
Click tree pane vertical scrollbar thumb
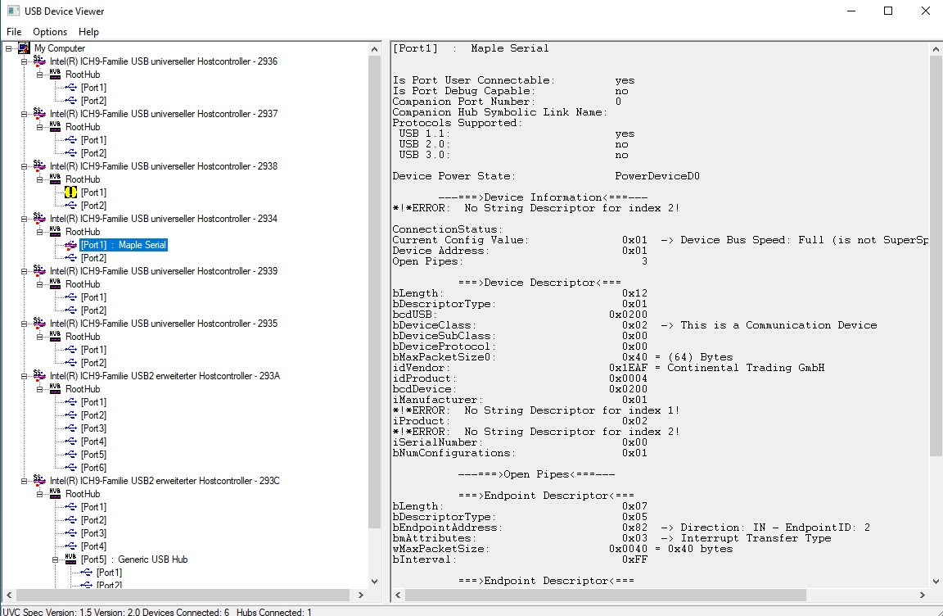tap(375, 292)
